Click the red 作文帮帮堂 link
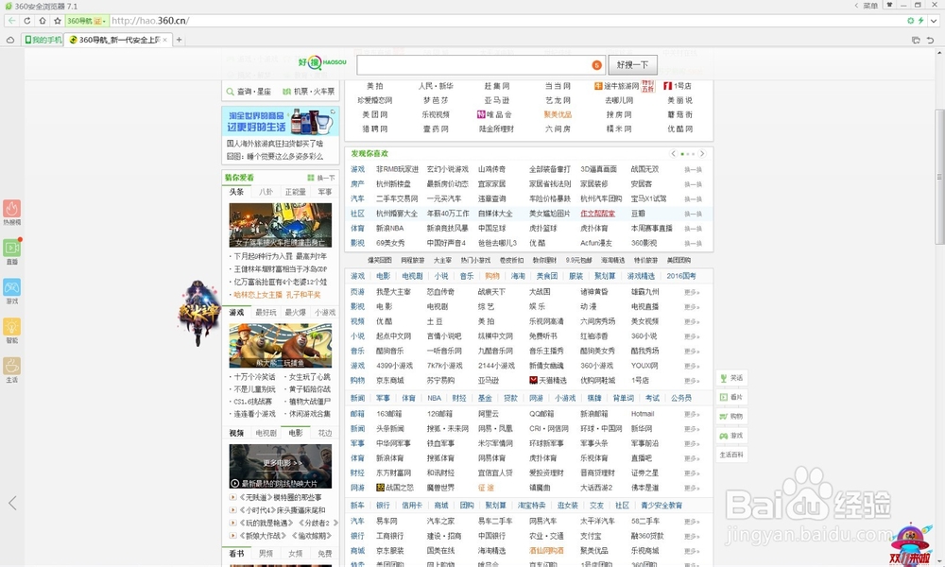Image resolution: width=945 pixels, height=567 pixels. [x=598, y=214]
